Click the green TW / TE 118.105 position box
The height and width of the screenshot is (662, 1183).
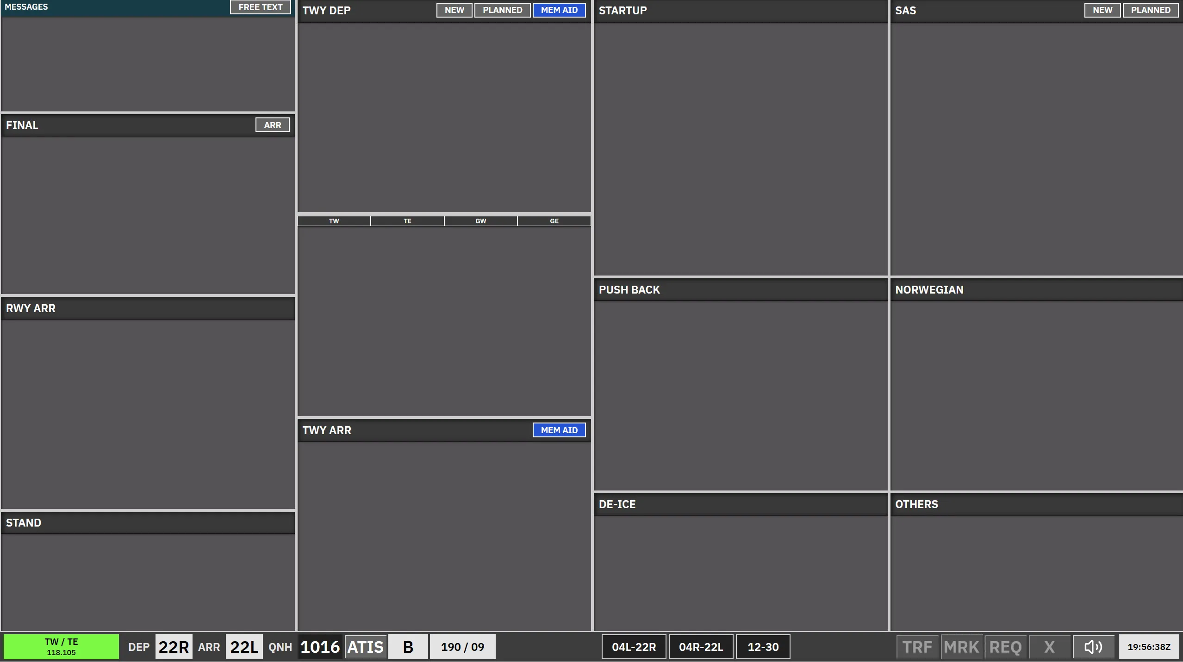[61, 647]
